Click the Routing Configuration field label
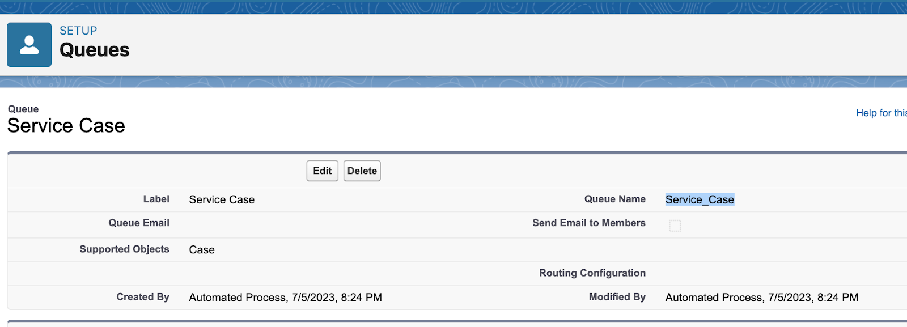Viewport: 907px width, 327px height. (x=592, y=273)
